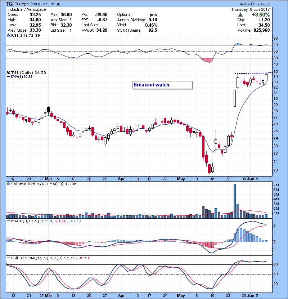Screen dimensions: 288x299
Task: Click the +3.60% percent change value
Action: 261,15
